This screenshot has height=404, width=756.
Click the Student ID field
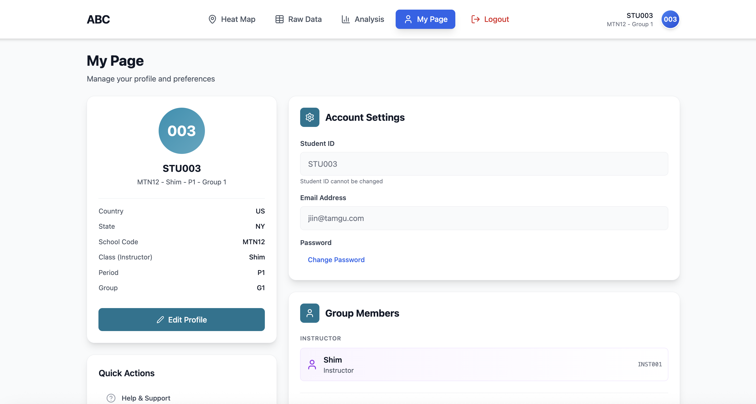click(484, 164)
